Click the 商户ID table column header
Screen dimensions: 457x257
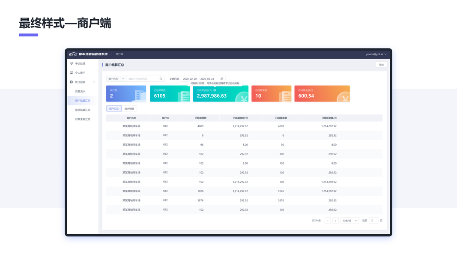pyautogui.click(x=166, y=118)
